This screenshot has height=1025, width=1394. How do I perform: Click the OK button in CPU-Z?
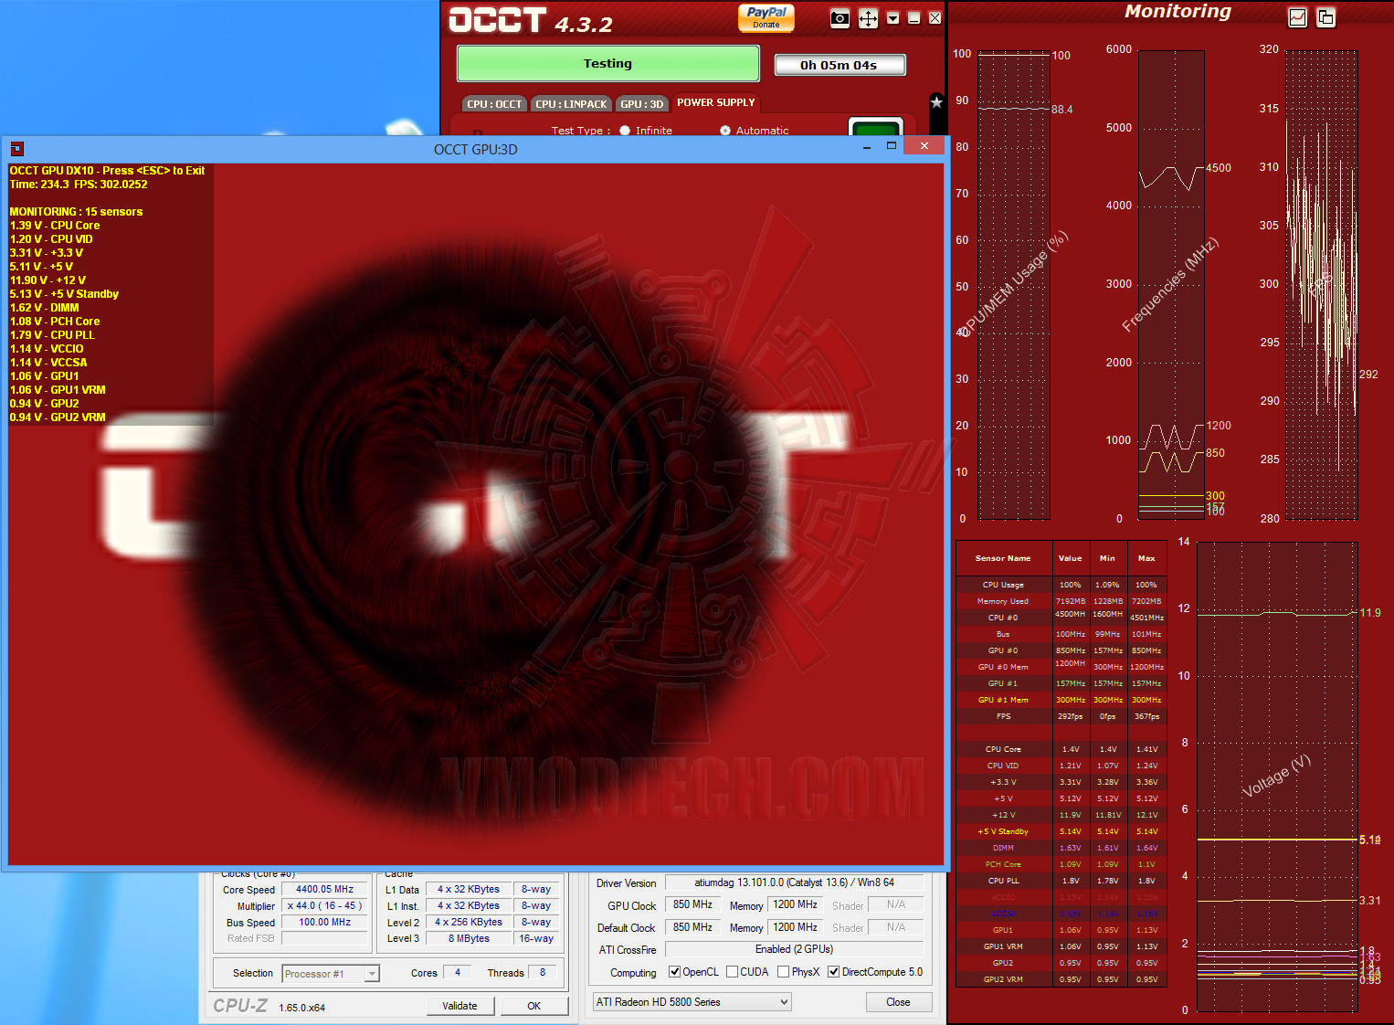(x=534, y=1006)
